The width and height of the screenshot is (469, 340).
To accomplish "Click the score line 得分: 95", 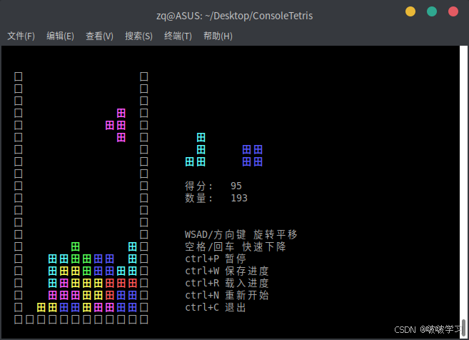I will click(x=213, y=186).
